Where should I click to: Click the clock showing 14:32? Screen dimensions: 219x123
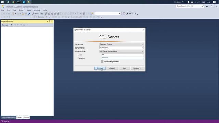(x=208, y=2)
